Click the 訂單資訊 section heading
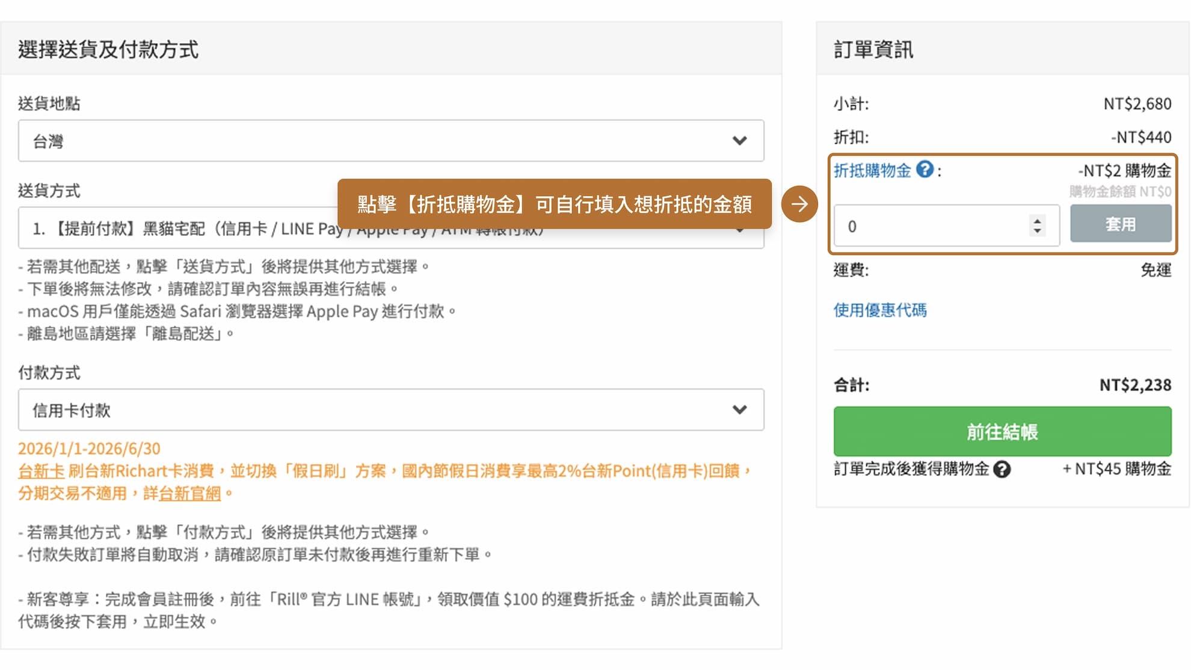Screen dimensions: 1191x670 872,49
